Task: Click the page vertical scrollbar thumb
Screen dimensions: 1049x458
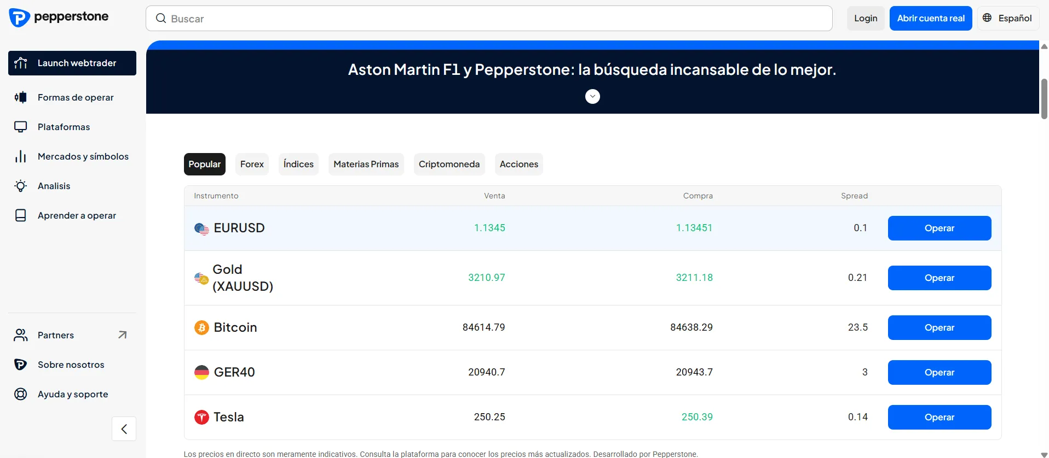Action: [1044, 99]
